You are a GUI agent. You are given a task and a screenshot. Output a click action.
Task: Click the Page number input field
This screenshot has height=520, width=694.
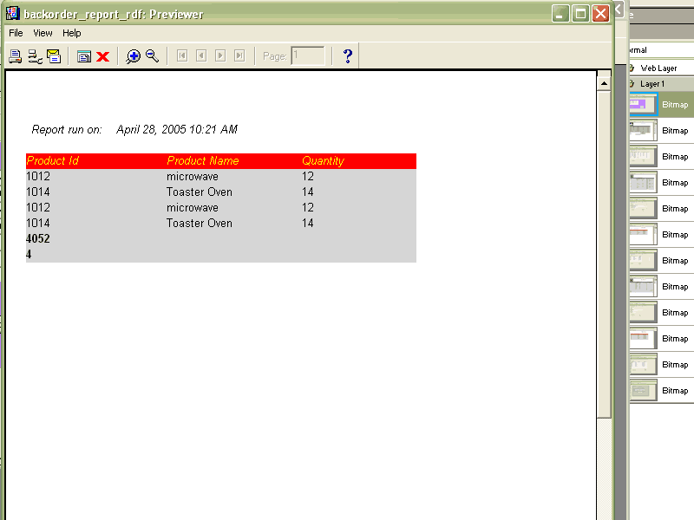coord(308,56)
